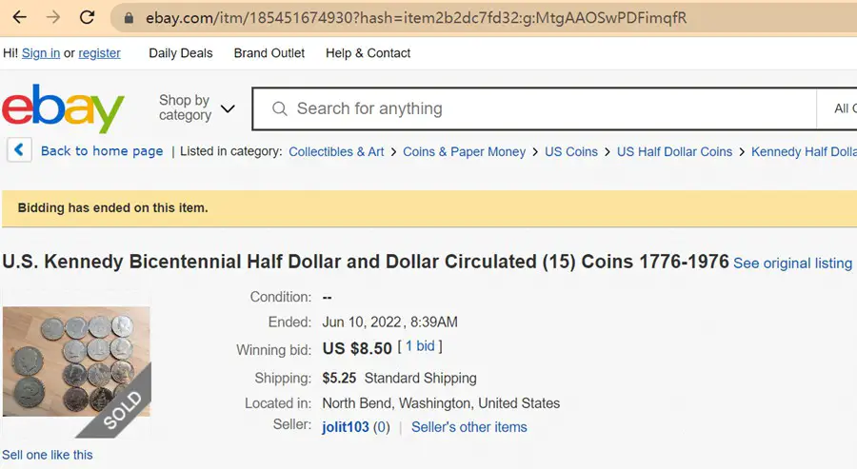The height and width of the screenshot is (469, 857).
Task: Click the browser back arrow
Action: [20, 17]
